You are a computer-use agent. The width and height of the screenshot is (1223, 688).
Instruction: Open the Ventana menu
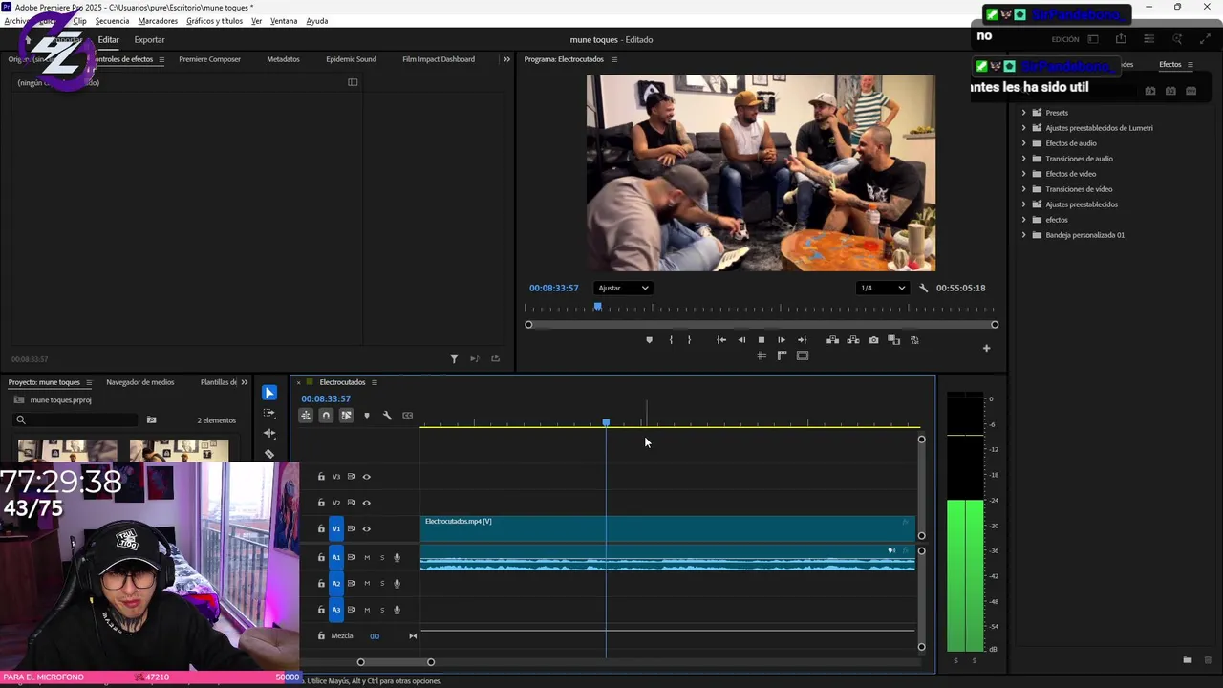click(284, 21)
